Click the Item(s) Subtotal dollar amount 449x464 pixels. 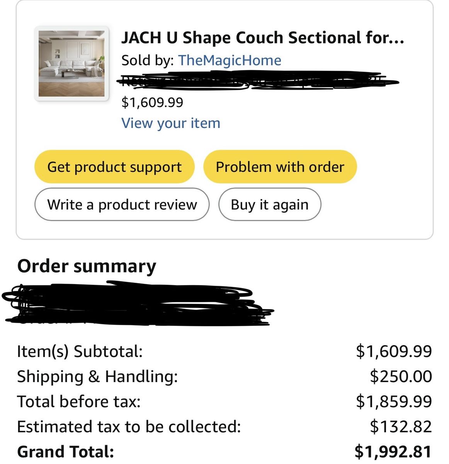(x=394, y=351)
